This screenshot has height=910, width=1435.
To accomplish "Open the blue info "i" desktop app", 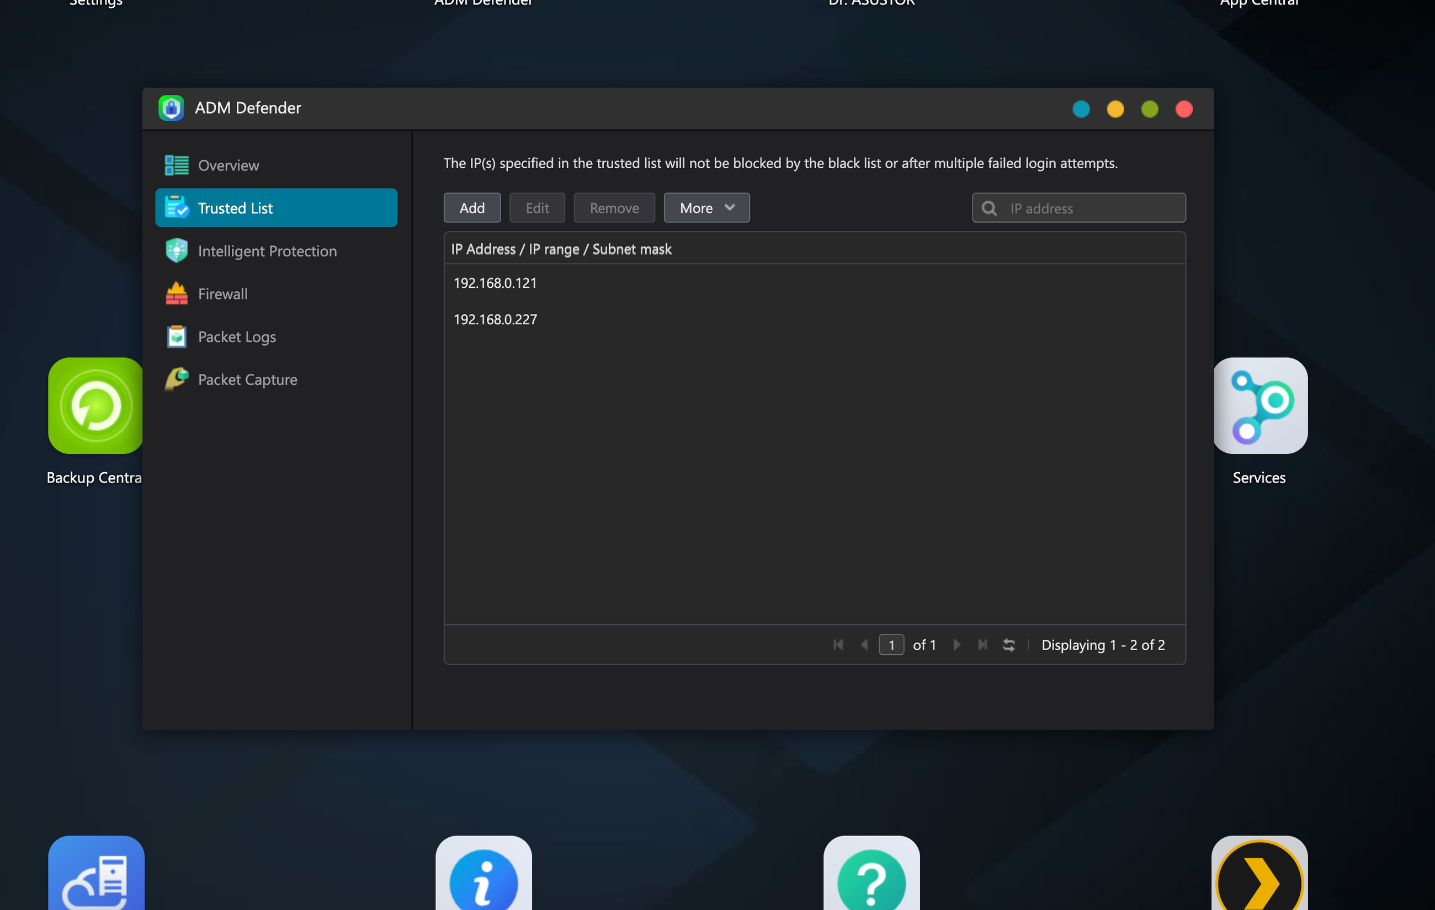I will click(484, 873).
